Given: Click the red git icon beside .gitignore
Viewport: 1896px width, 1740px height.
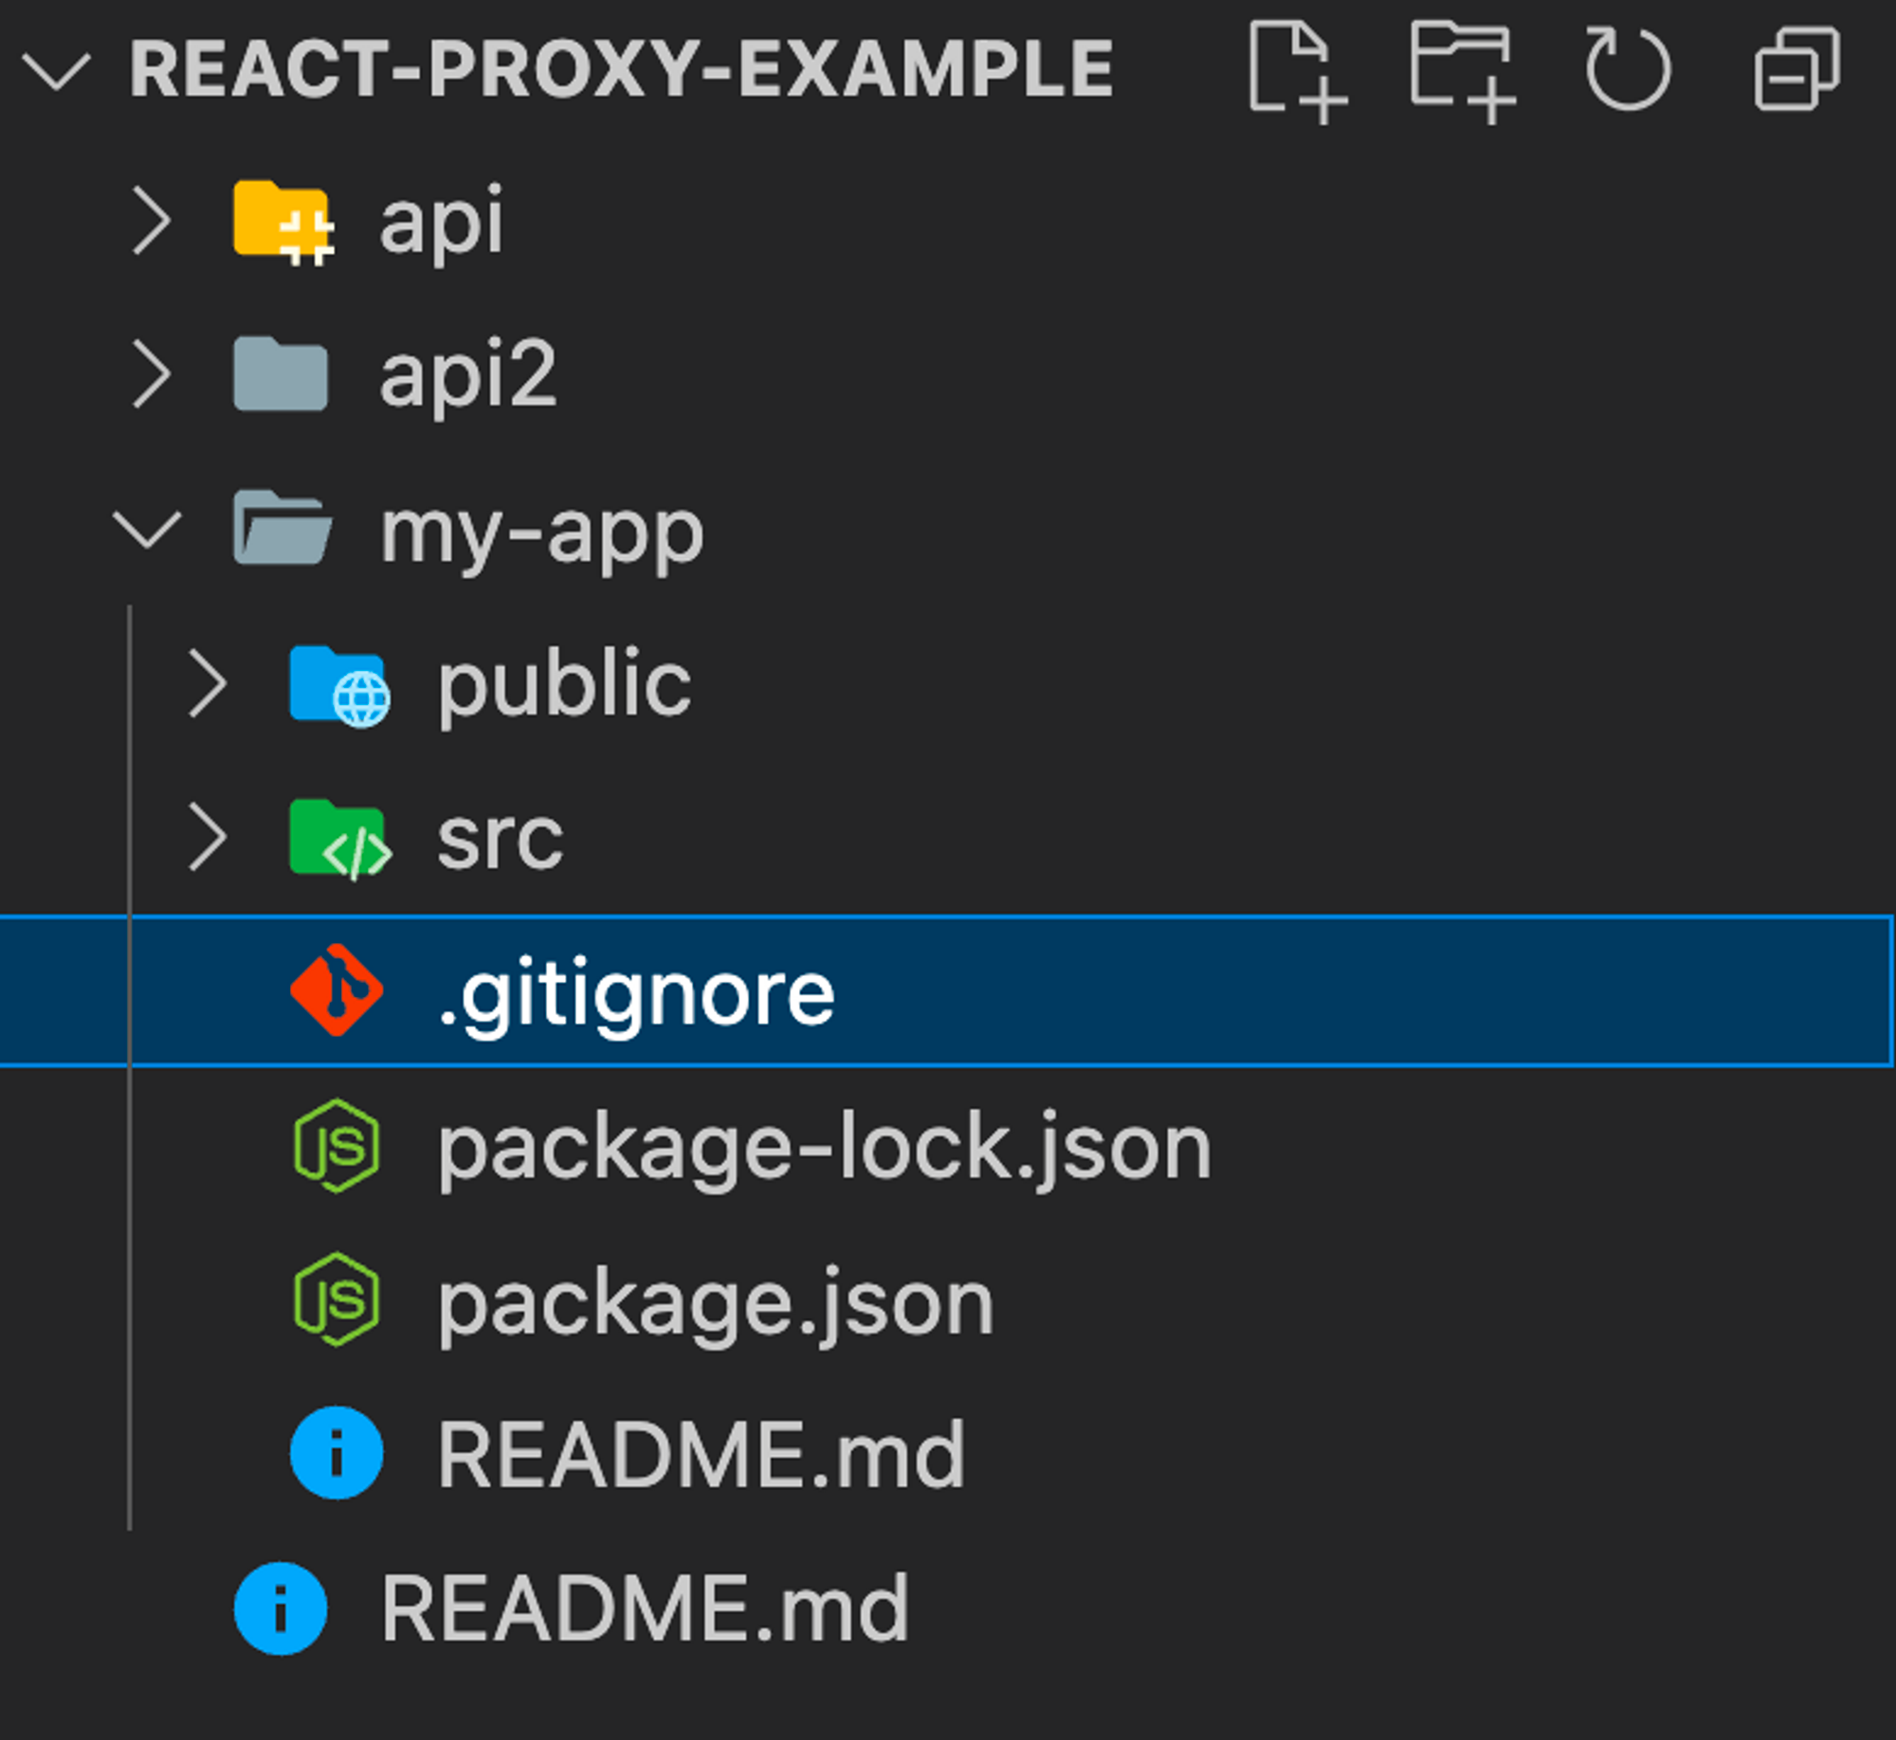Looking at the screenshot, I should point(337,990).
